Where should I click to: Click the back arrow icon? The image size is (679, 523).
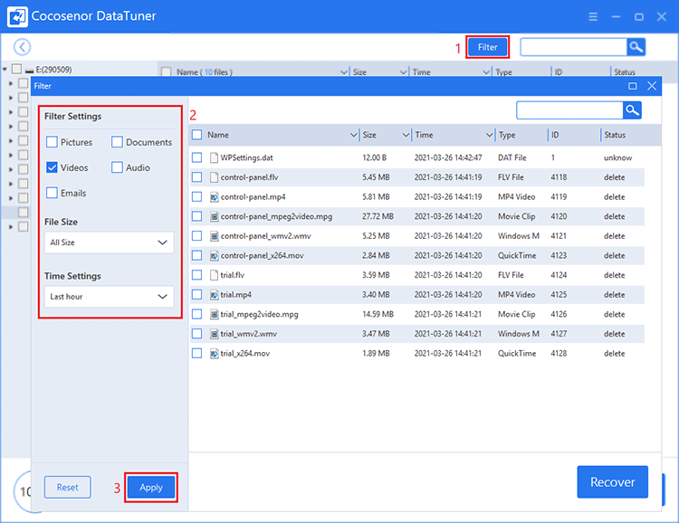(22, 47)
